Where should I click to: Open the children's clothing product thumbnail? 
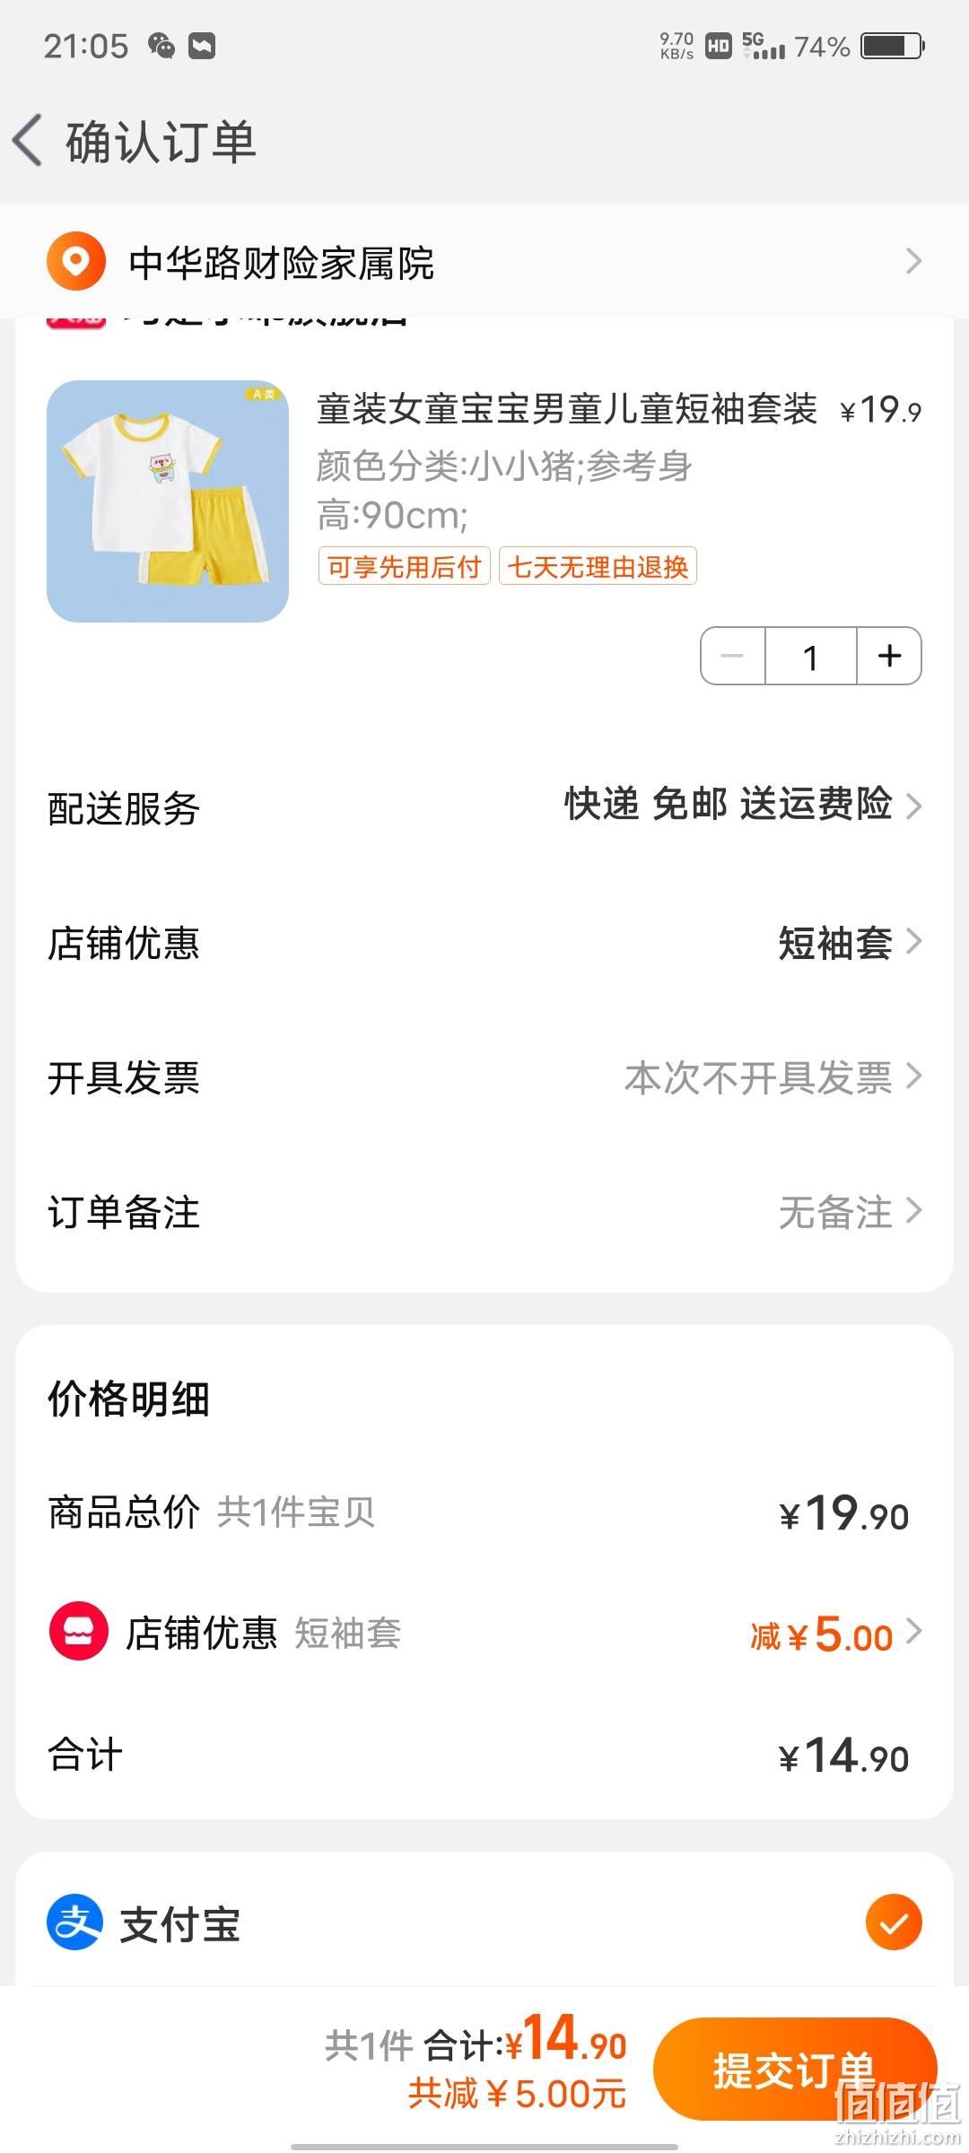click(168, 501)
